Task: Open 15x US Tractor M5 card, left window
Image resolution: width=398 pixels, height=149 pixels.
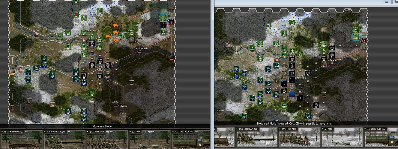Action: click(22, 139)
